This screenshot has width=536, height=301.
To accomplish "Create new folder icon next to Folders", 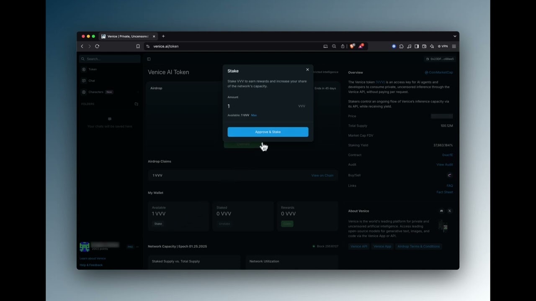I will tap(136, 104).
